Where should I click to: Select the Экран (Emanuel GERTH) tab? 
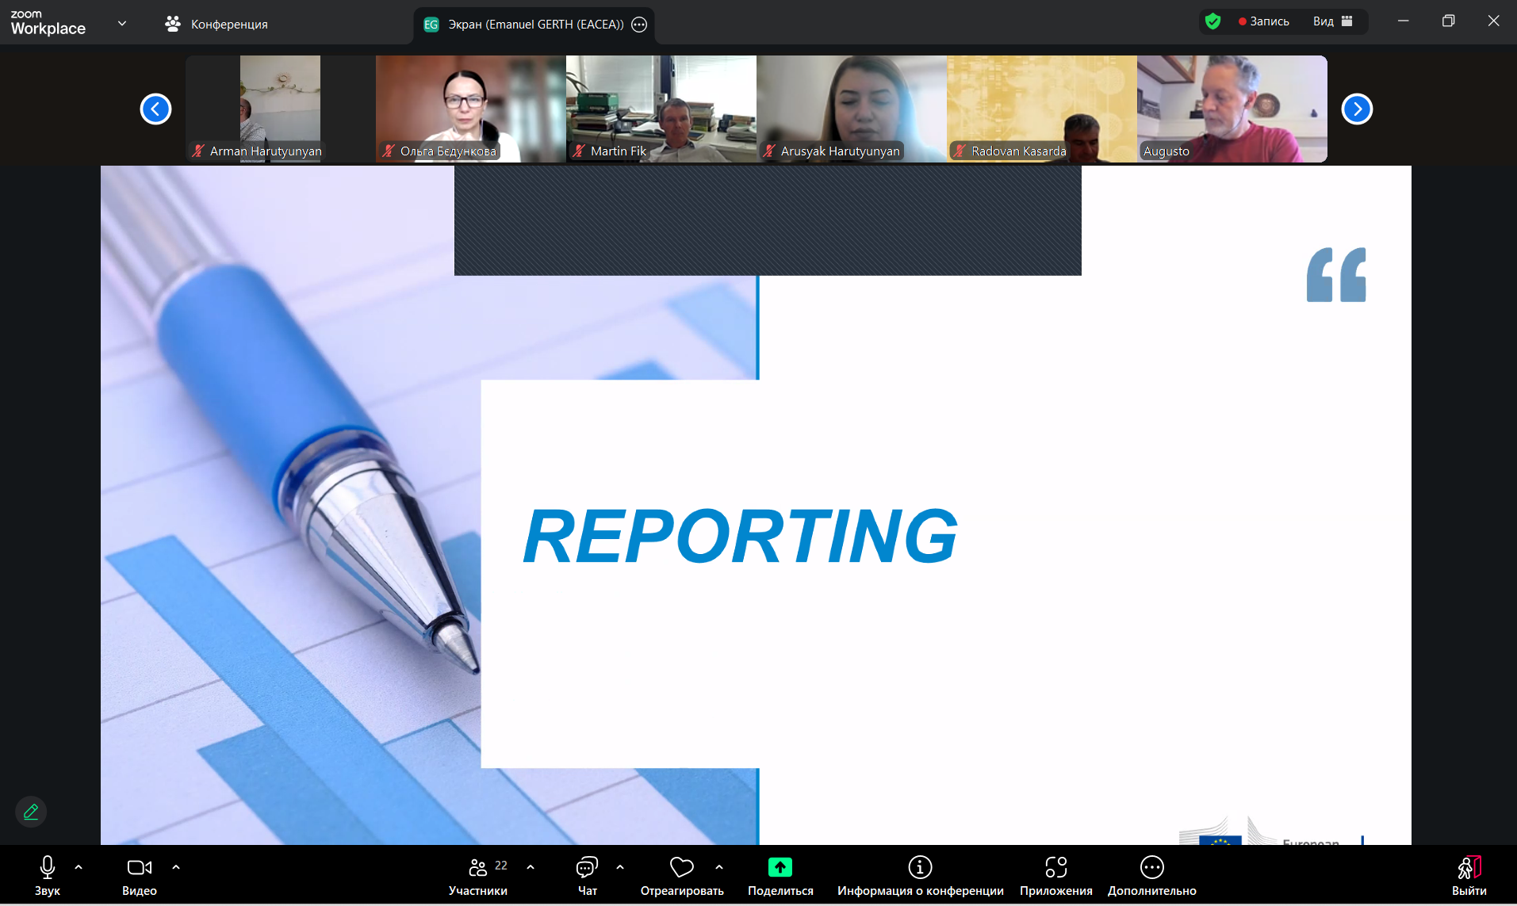pos(534,25)
